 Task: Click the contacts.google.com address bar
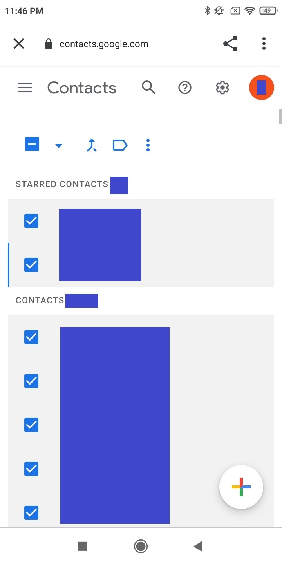point(104,44)
